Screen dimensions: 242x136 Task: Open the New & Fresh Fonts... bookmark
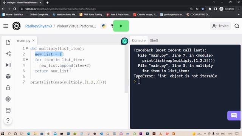pyautogui.click(x=118, y=14)
